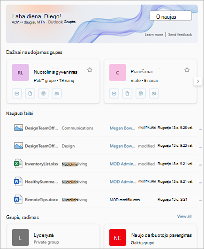Screen dimensions: 204x249
Task: Open email for Nuotolinis gyvenimas group
Action: coord(17,93)
